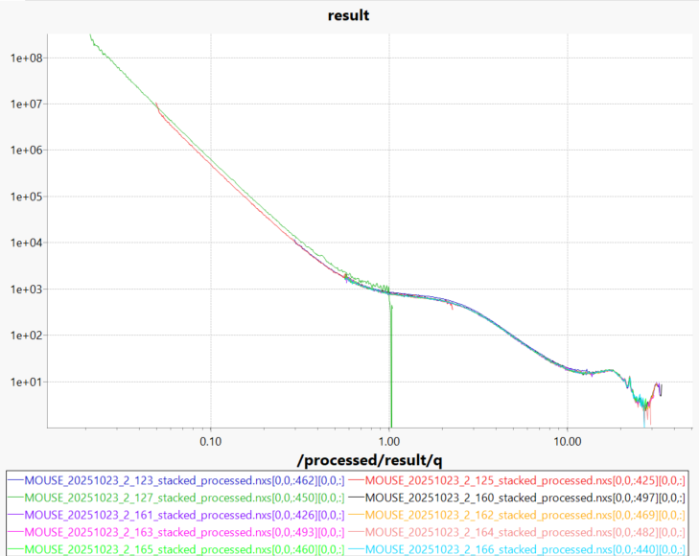Click the black line swatch for dataset 160

356,497
